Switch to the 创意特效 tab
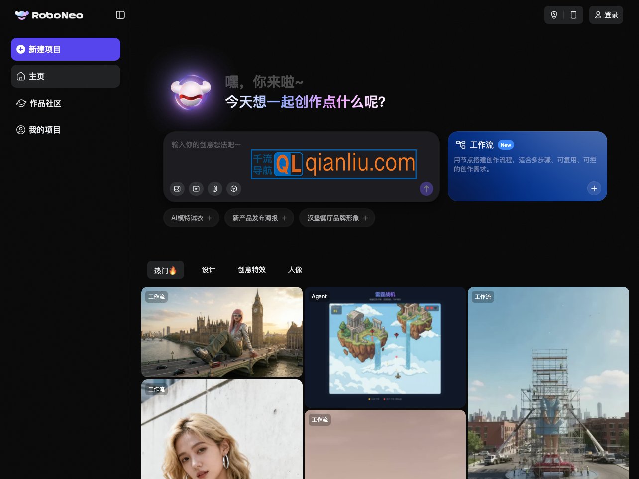639x479 pixels. (251, 270)
